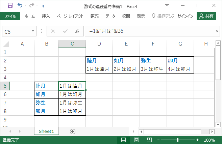Switch to the 挿入 ribbon tab
Screen dimensions: 222x144
click(x=46, y=16)
